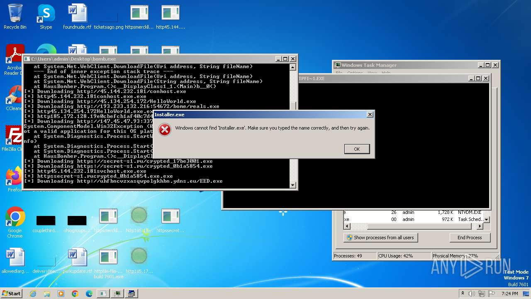This screenshot has height=299, width=531.
Task: Open allowedlarg document on desktop
Action: (15, 261)
